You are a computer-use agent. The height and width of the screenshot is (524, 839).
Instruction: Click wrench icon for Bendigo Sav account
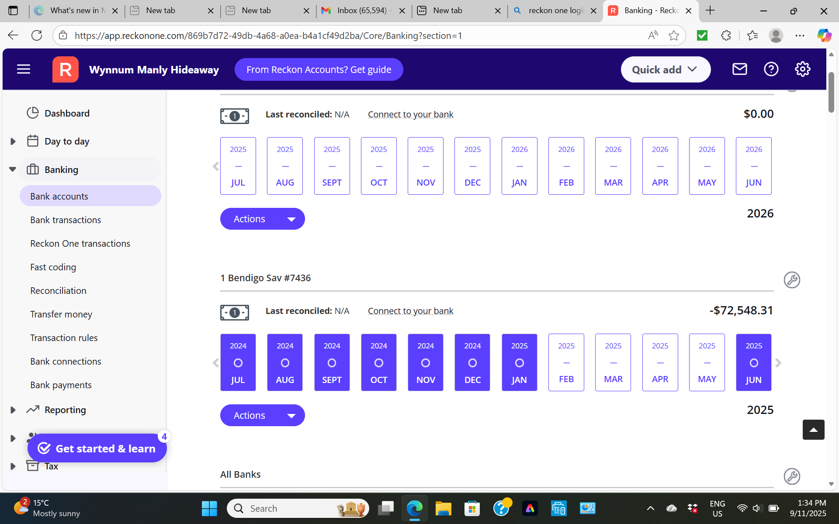pos(791,279)
